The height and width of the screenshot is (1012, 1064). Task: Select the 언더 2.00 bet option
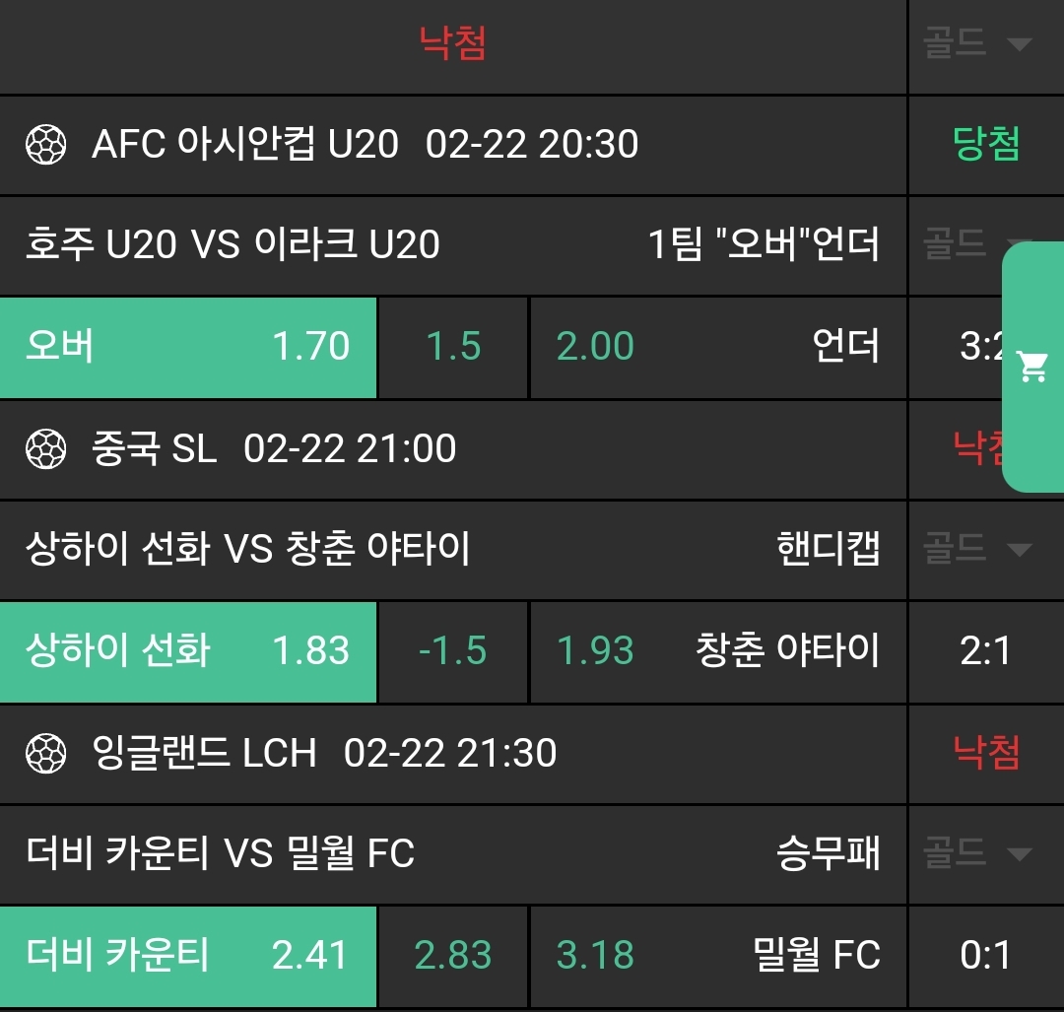tap(717, 347)
